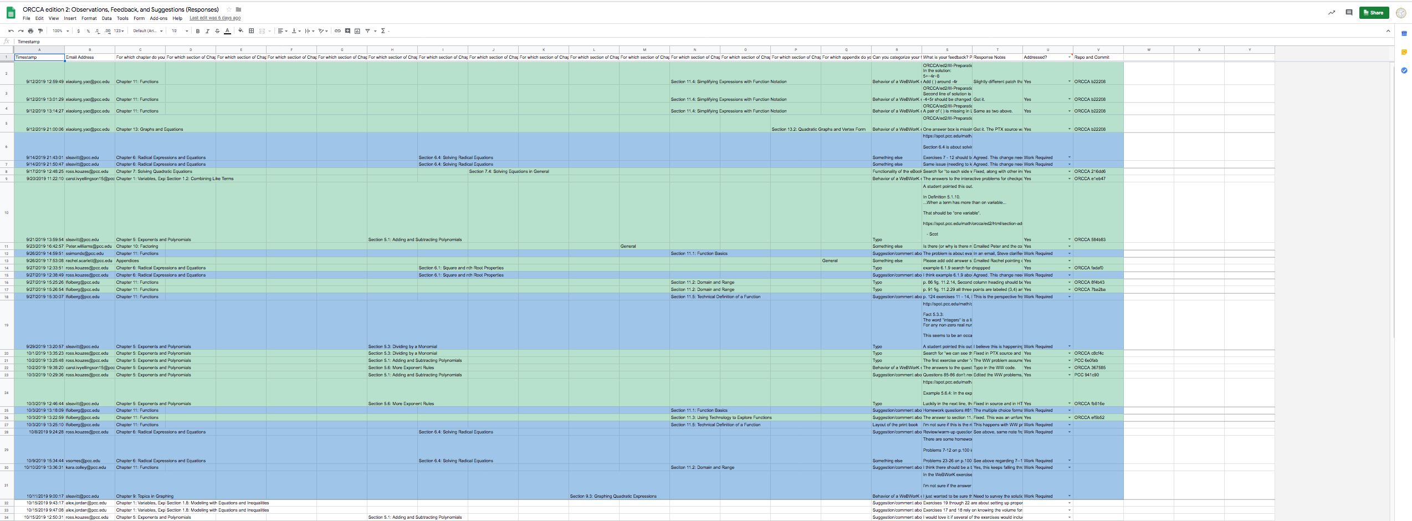This screenshot has width=1412, height=521.
Task: Insert a link with the link icon
Action: 337,31
